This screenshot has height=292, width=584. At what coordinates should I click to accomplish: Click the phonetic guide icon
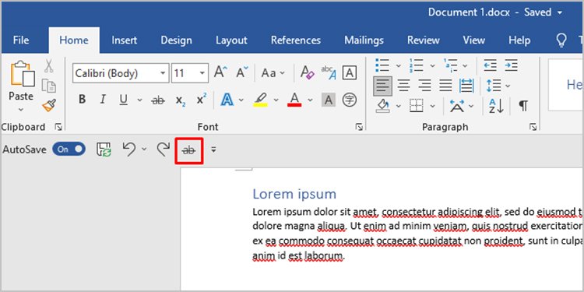coord(329,72)
